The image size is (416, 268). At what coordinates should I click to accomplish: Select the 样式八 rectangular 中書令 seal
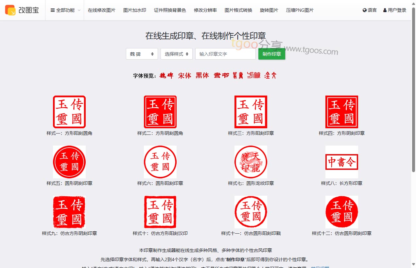pos(341,162)
